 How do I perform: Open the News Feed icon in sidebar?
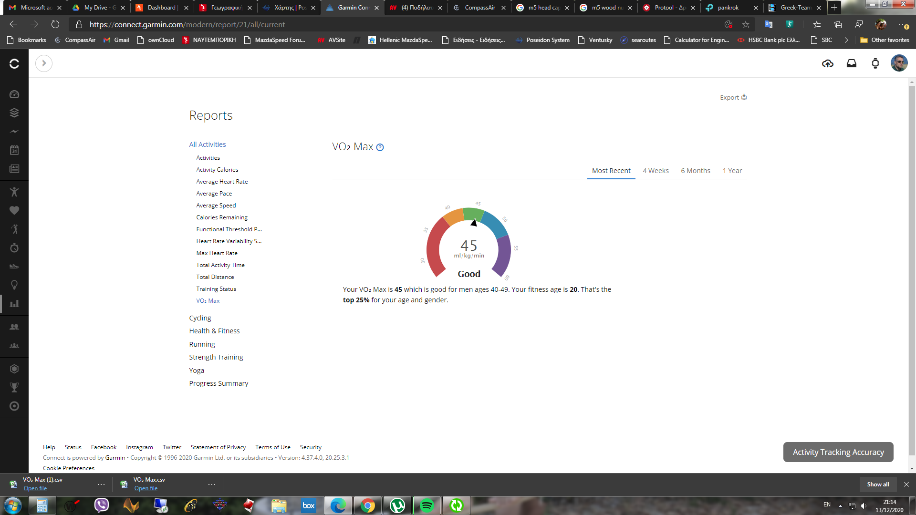pyautogui.click(x=14, y=168)
